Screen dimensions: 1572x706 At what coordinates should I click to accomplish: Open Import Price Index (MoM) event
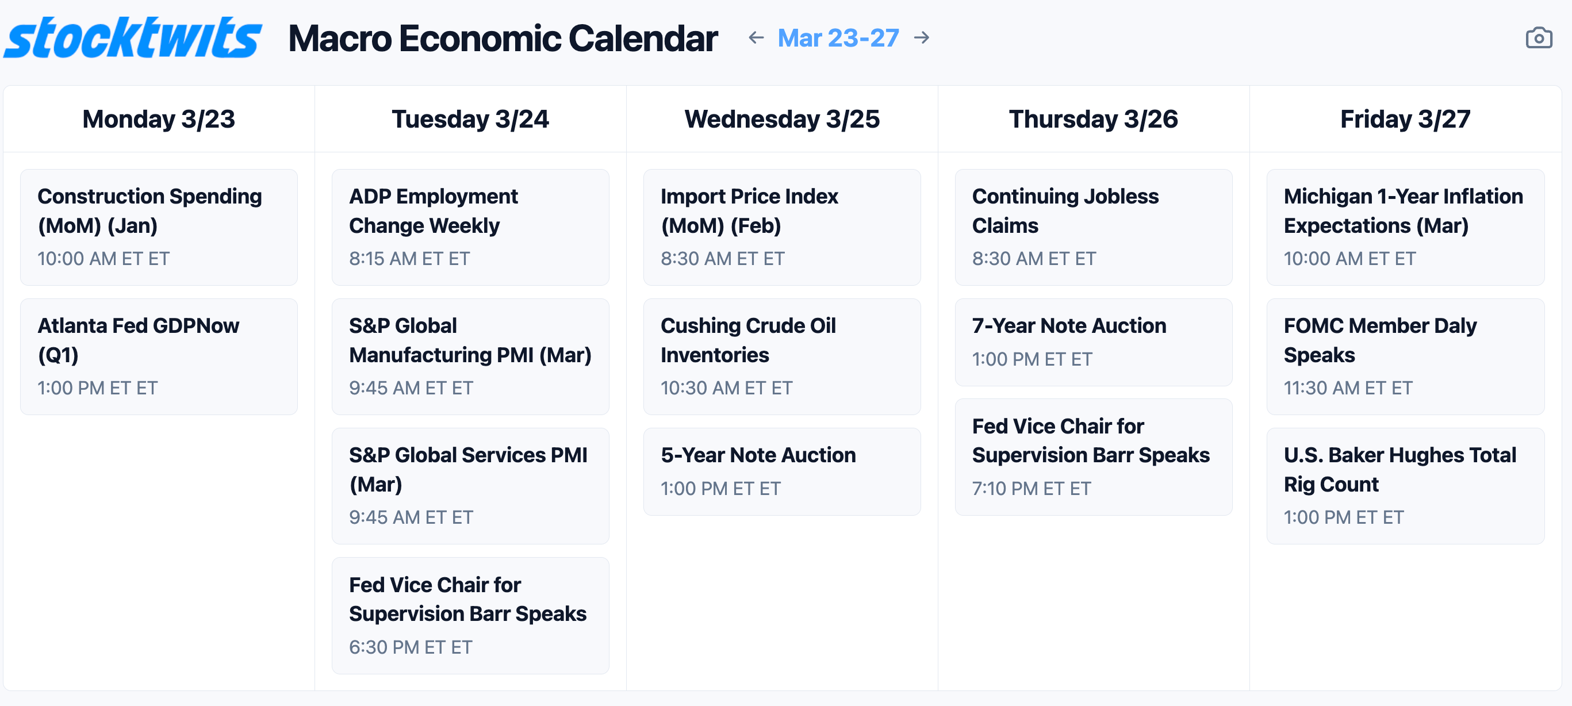(x=782, y=227)
